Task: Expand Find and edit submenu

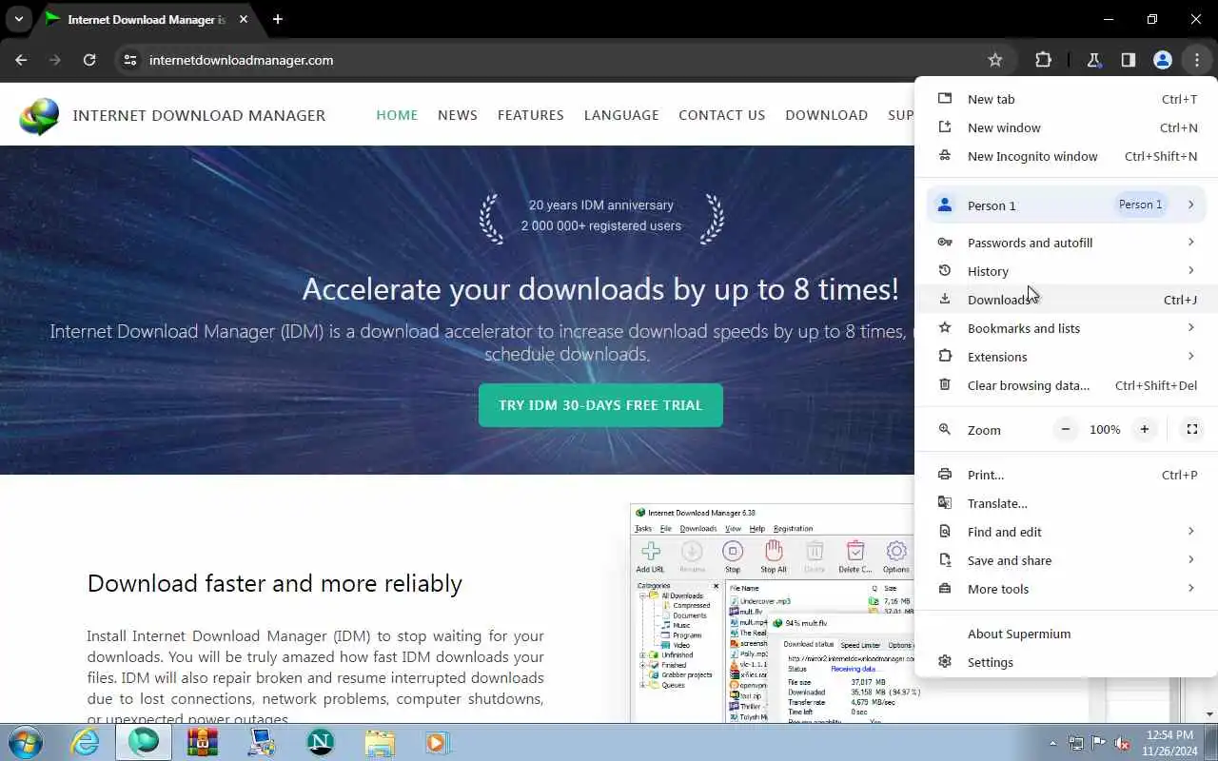Action: pyautogui.click(x=1066, y=532)
